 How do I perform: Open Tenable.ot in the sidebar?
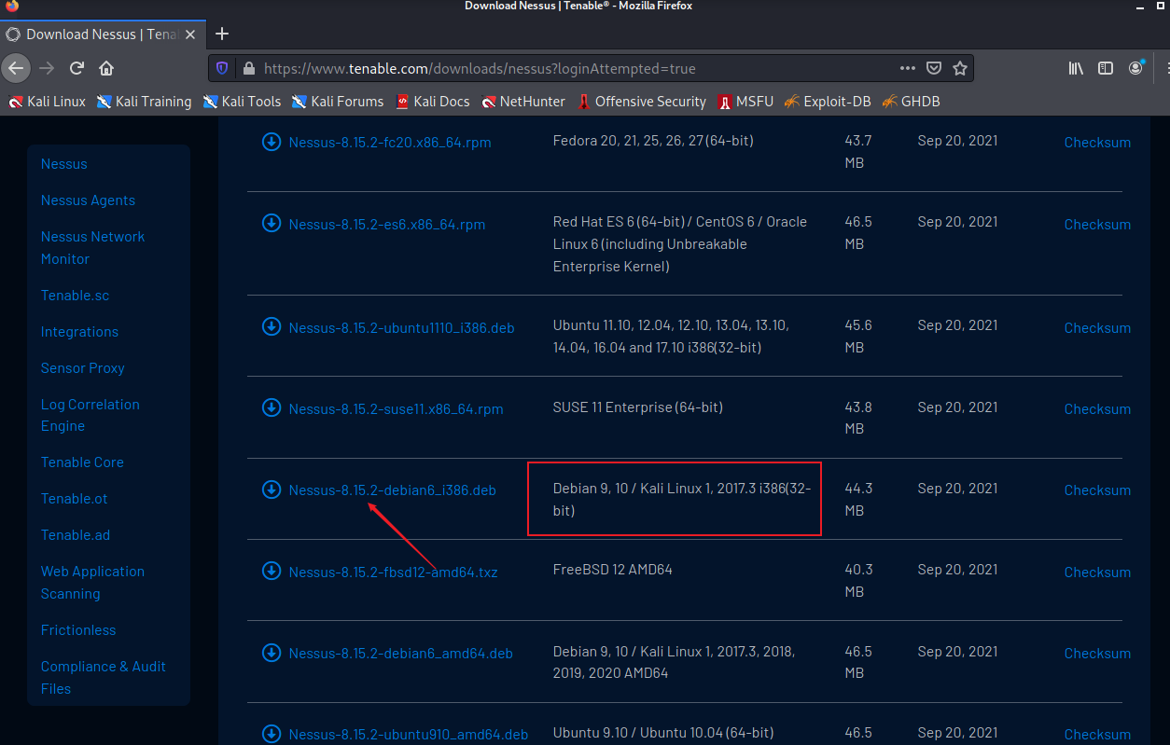75,499
